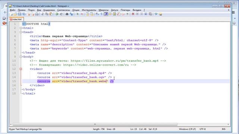Toggle synchronized vertical scrolling icon
239x134 pixels.
87,14
